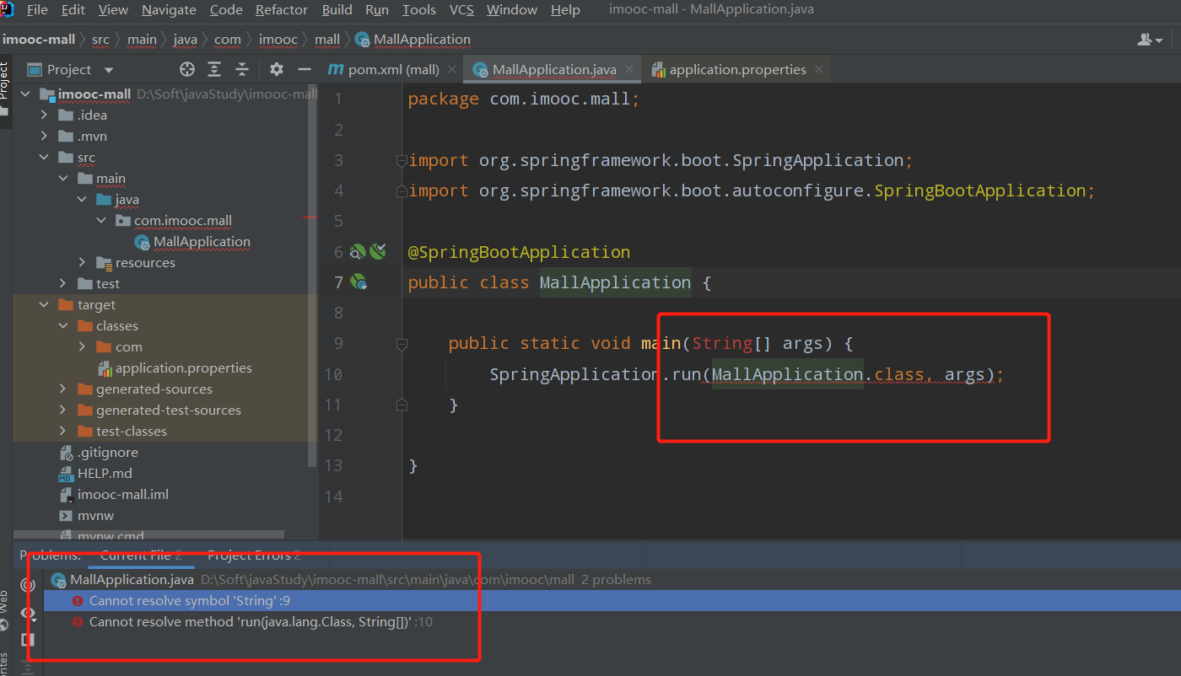This screenshot has height=676, width=1181.
Task: Click the Collapse All icon in Project panel
Action: click(242, 69)
